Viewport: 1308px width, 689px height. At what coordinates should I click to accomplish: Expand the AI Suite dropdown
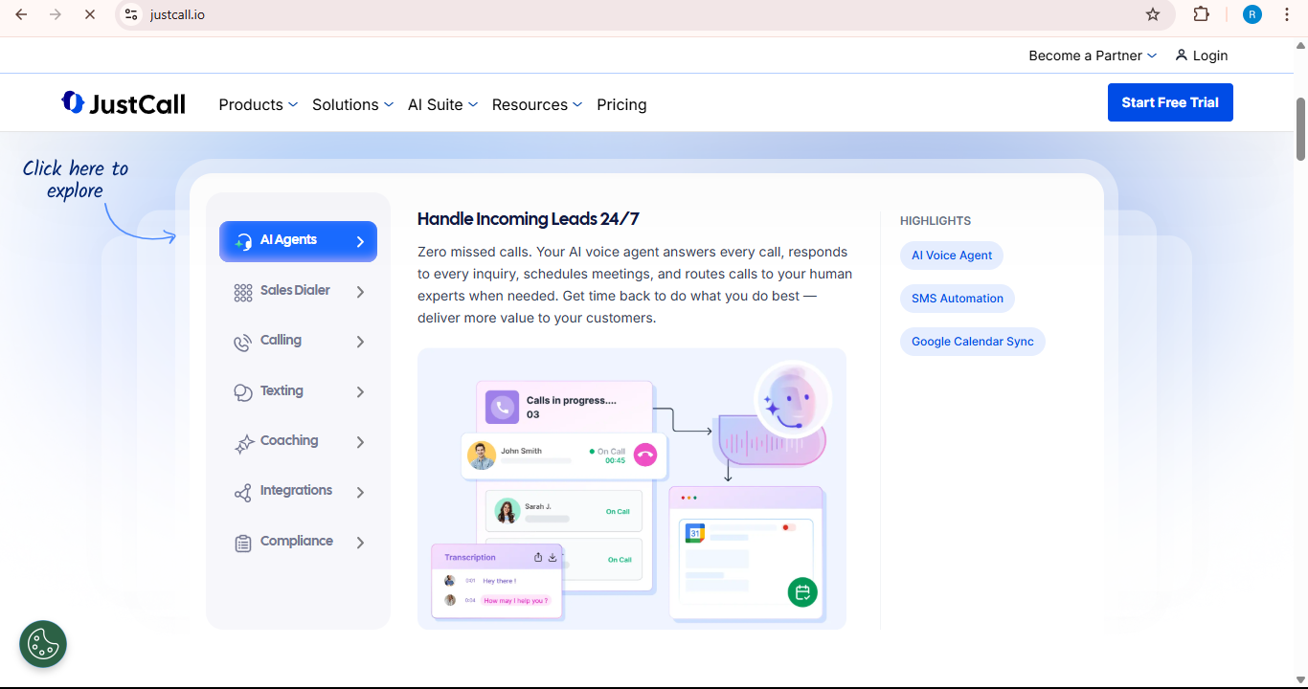pos(442,104)
